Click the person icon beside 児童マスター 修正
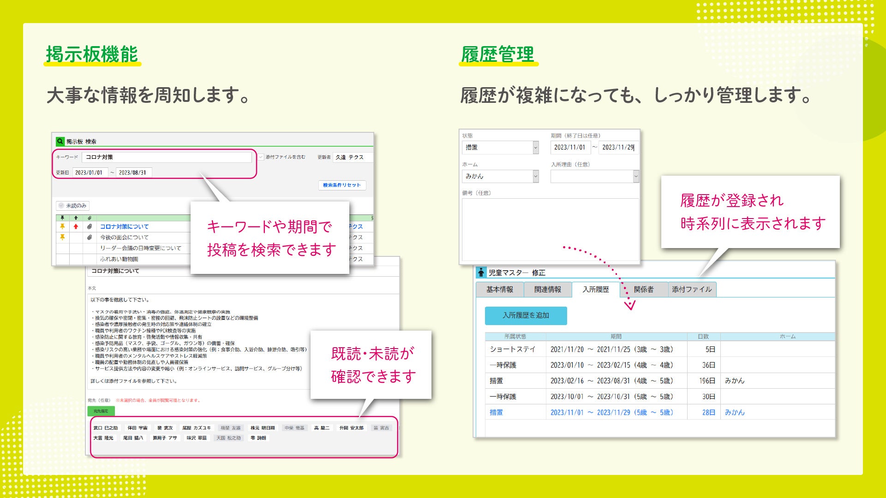This screenshot has width=886, height=498. click(481, 273)
